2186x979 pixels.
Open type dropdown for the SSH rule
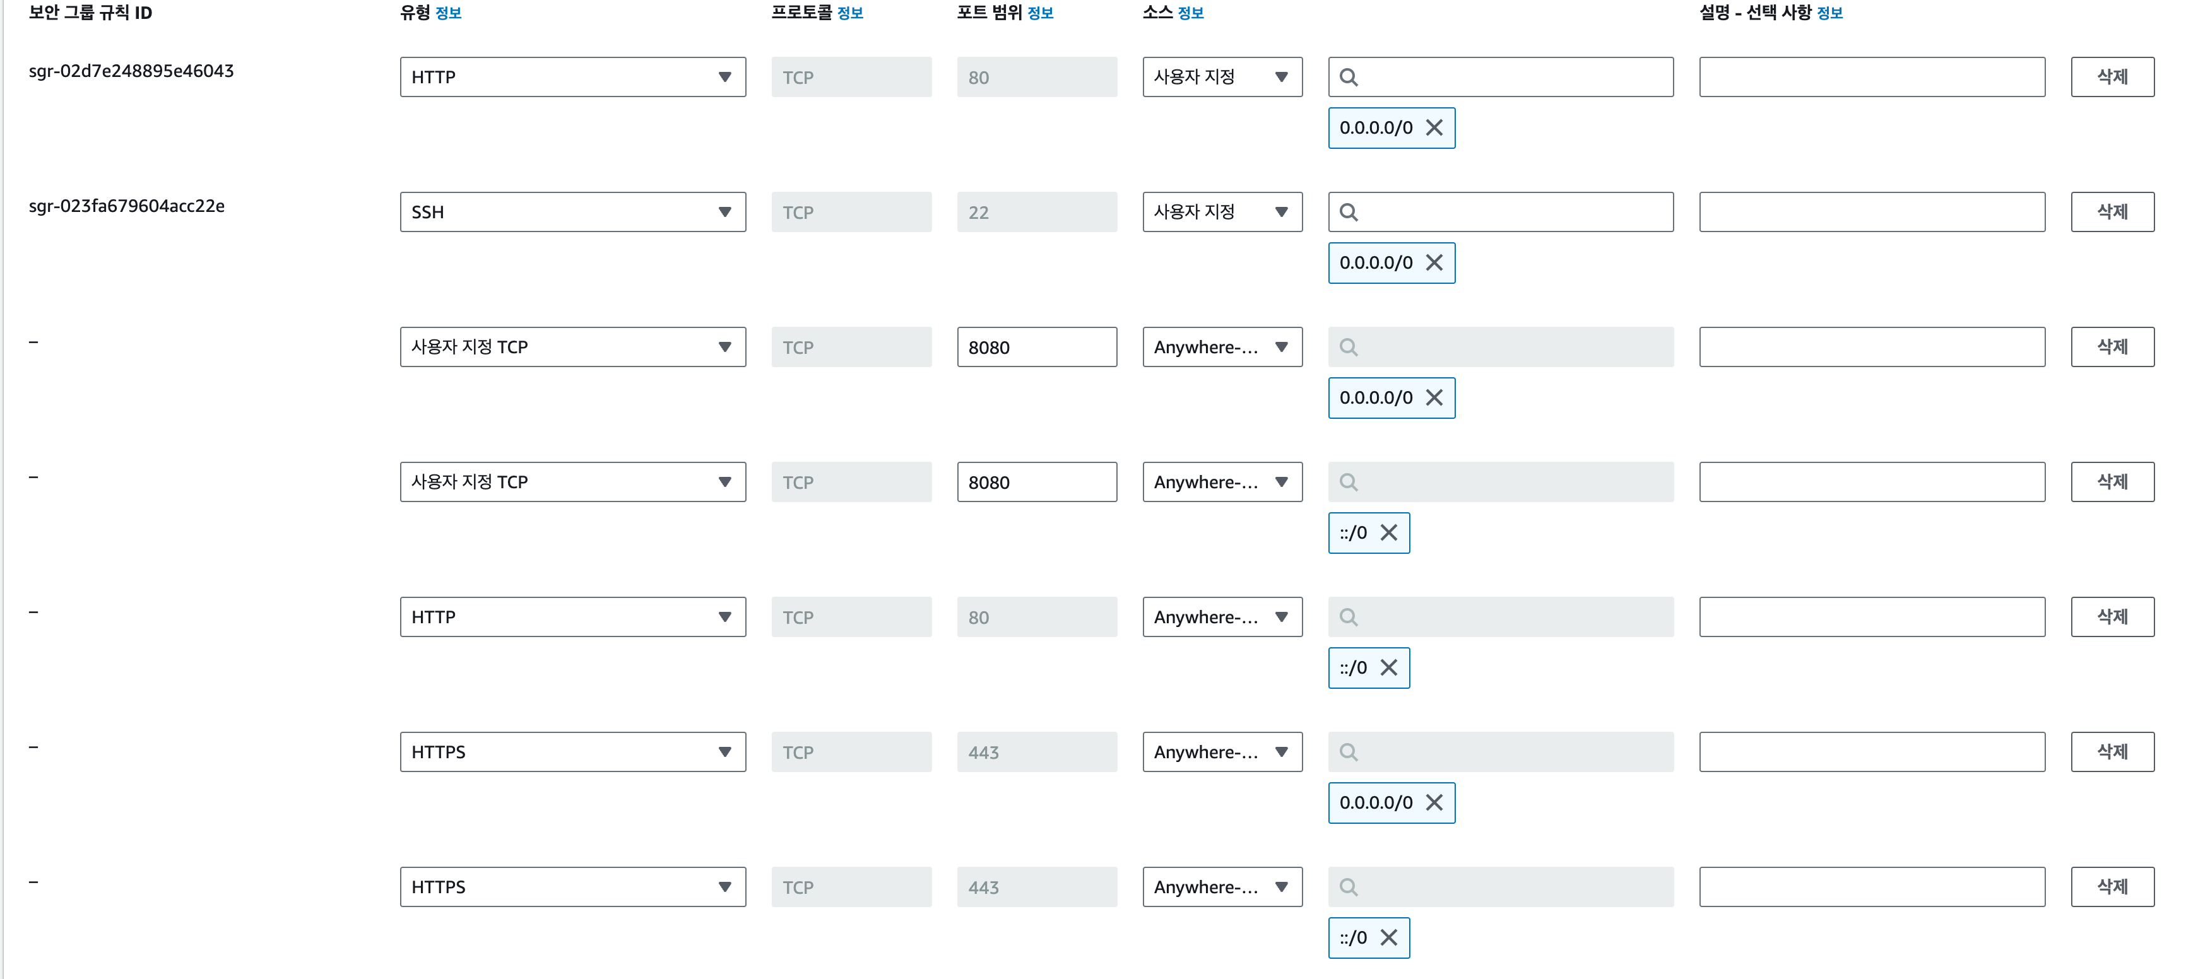click(x=573, y=212)
